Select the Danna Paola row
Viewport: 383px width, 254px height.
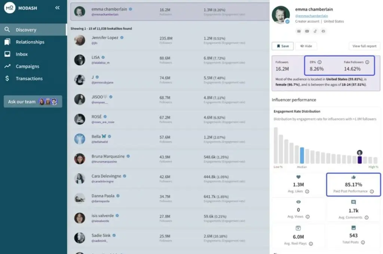pos(170,198)
